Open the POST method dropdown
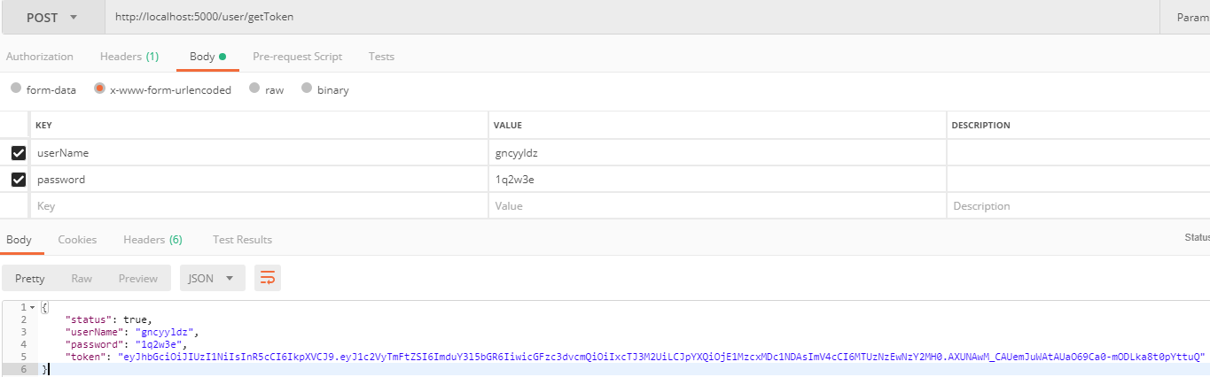 pos(51,18)
